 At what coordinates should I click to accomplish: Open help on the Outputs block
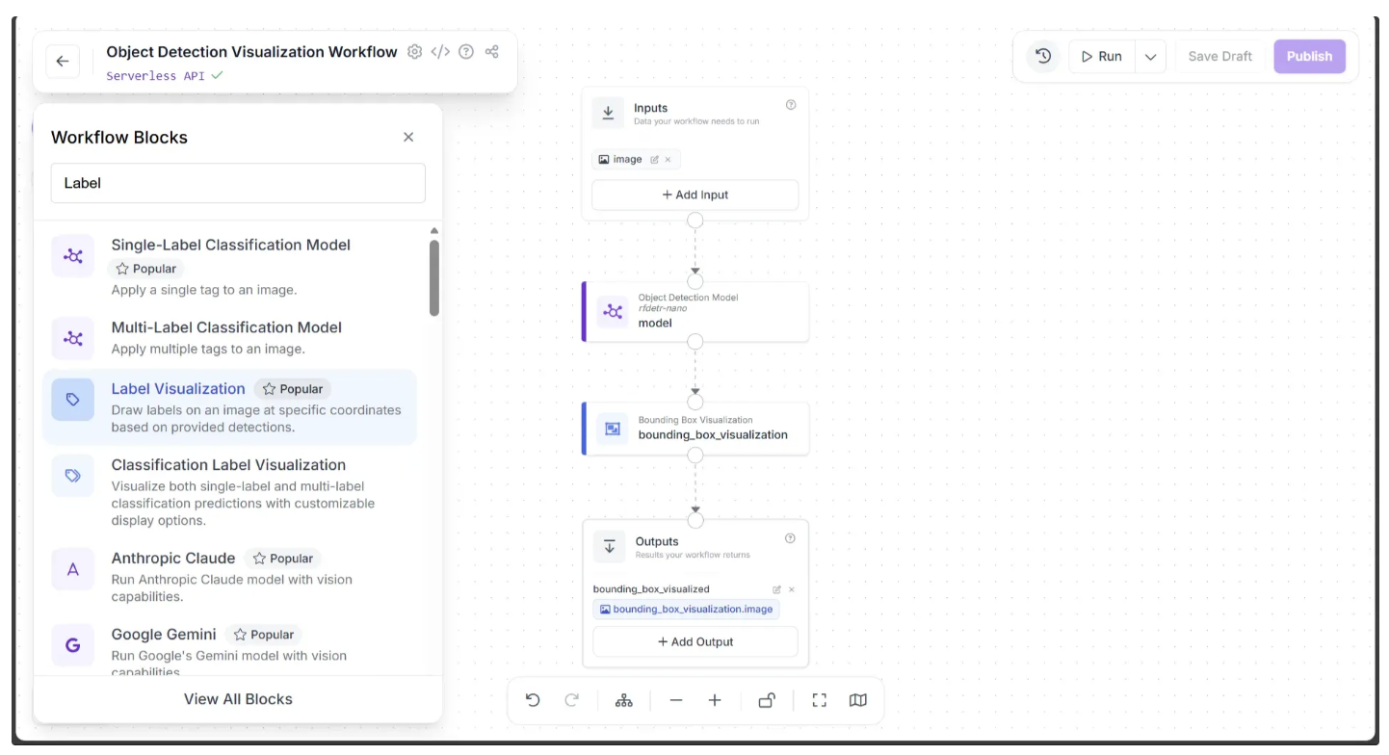791,538
